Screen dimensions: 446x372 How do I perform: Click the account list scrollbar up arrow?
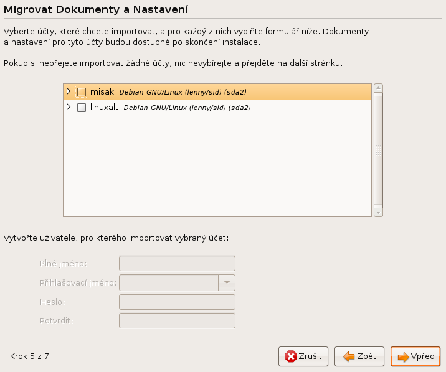coord(378,88)
